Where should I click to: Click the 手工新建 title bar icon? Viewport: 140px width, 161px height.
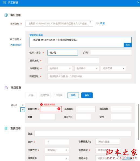(x=4, y=2)
